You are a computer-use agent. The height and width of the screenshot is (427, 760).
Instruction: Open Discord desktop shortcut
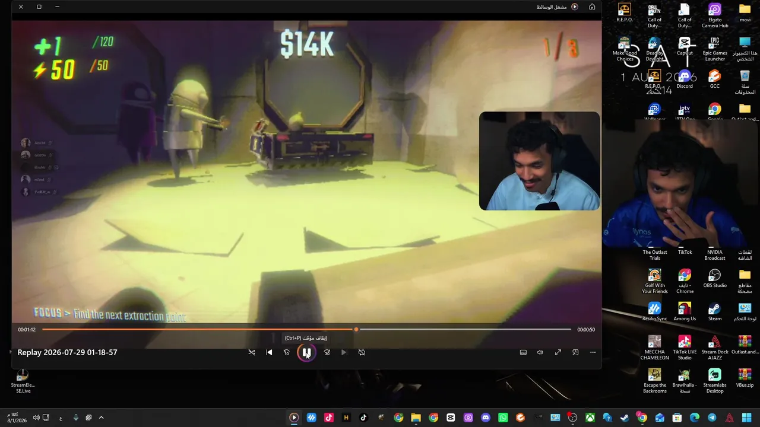(685, 79)
